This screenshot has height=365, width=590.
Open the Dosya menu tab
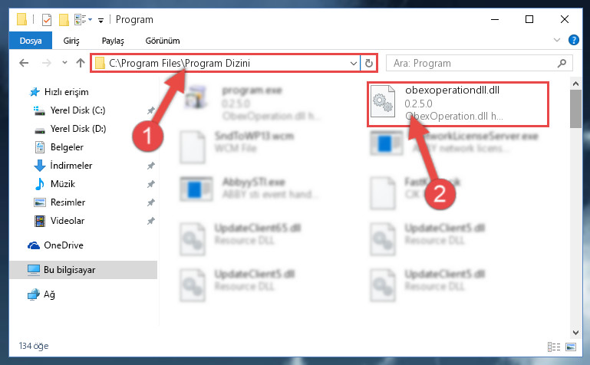point(31,41)
